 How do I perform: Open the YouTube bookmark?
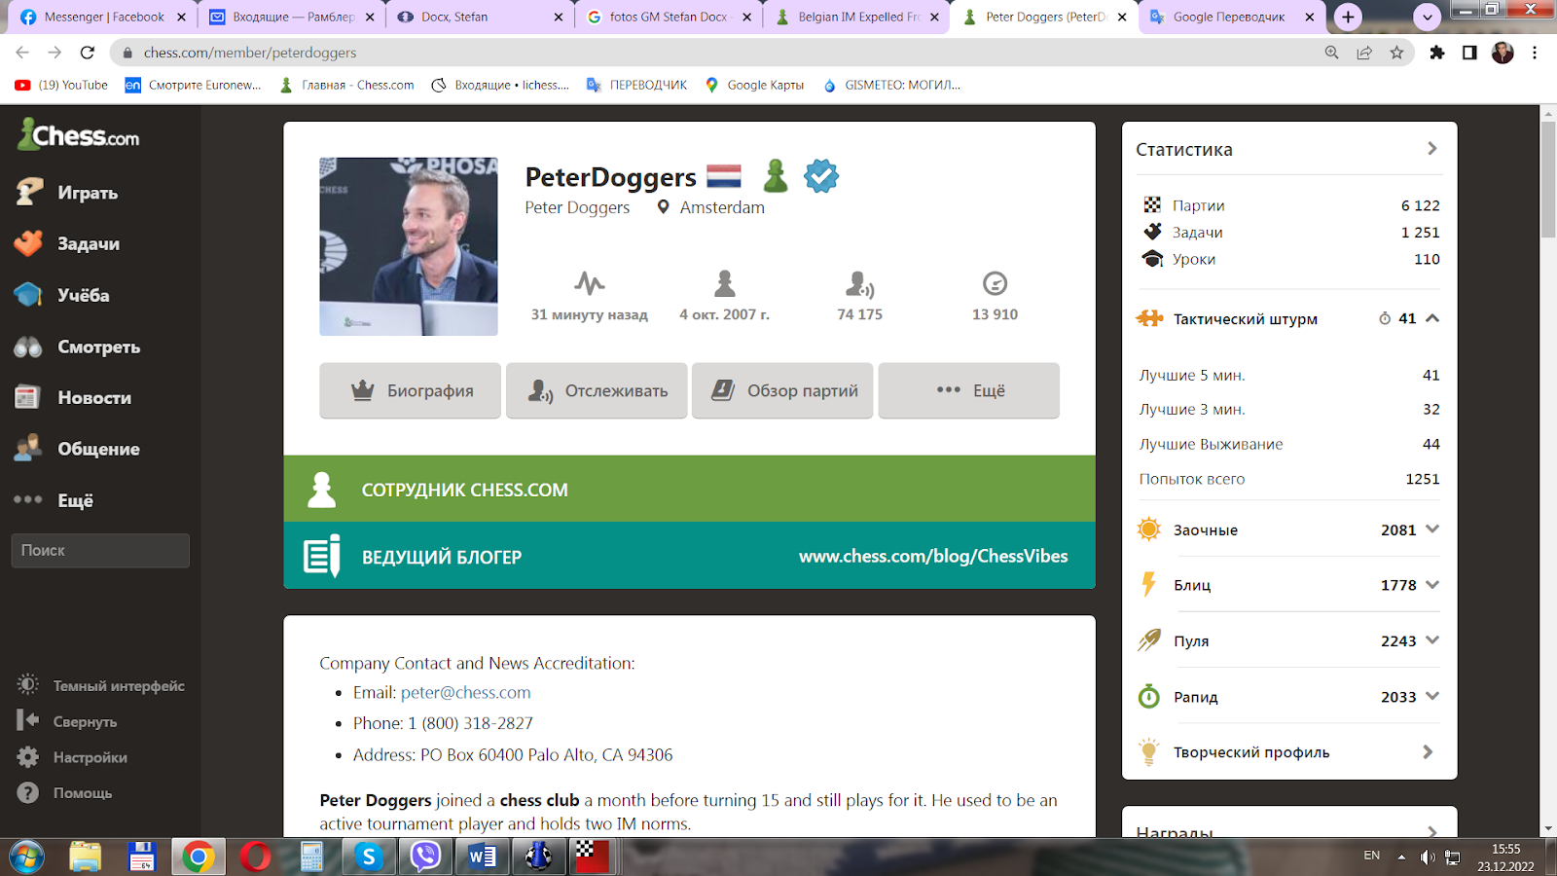point(61,85)
